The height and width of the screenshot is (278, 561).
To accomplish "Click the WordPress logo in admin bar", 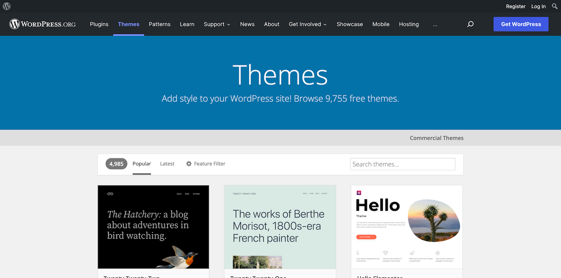I will 6,6.
